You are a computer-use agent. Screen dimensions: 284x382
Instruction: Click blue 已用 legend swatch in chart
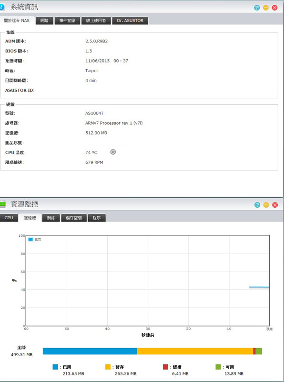(x=30, y=239)
